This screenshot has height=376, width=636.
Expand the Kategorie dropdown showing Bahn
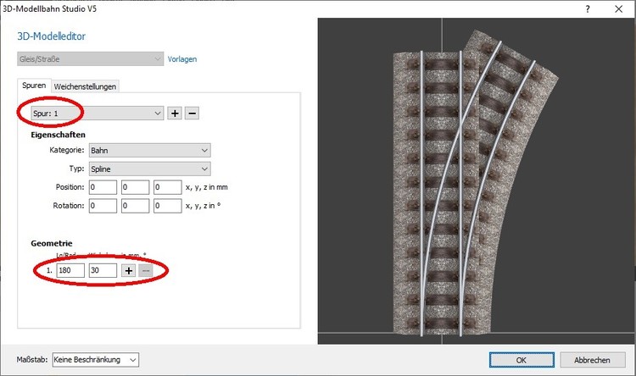(149, 151)
